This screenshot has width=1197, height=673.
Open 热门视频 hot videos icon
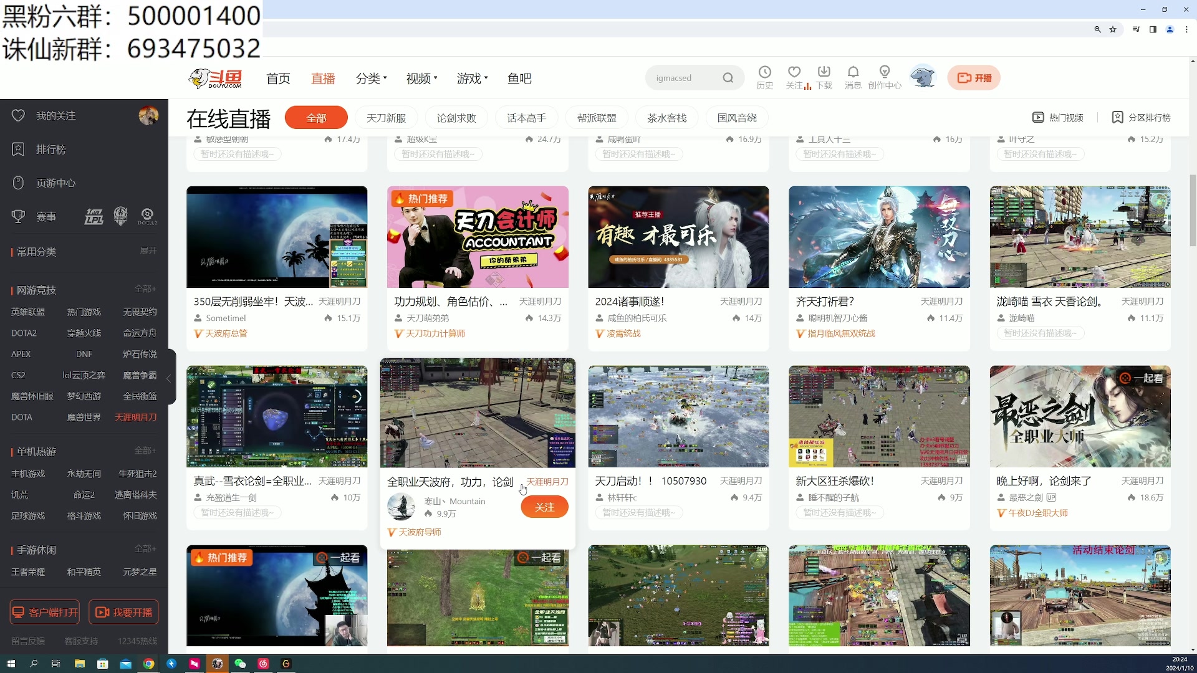coord(1058,117)
